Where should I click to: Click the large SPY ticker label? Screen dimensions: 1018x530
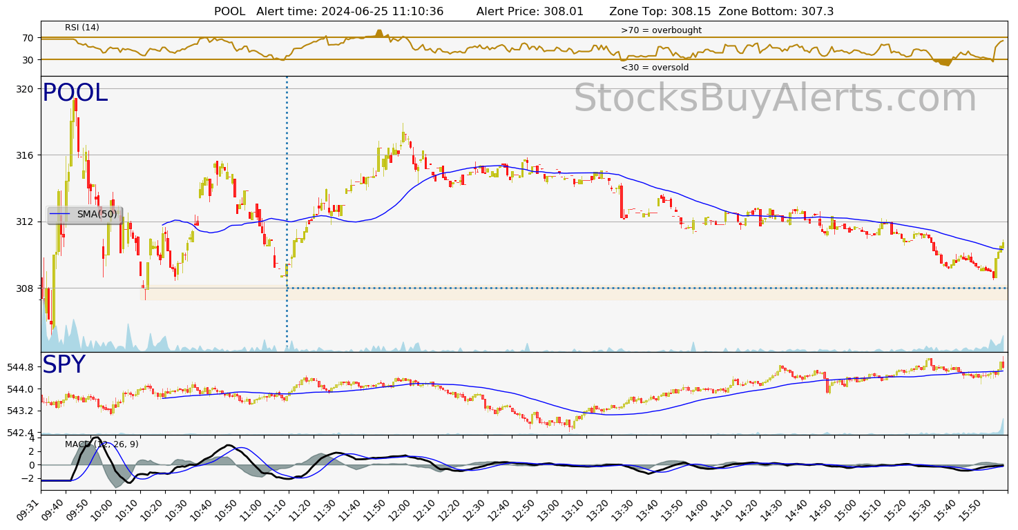(64, 365)
